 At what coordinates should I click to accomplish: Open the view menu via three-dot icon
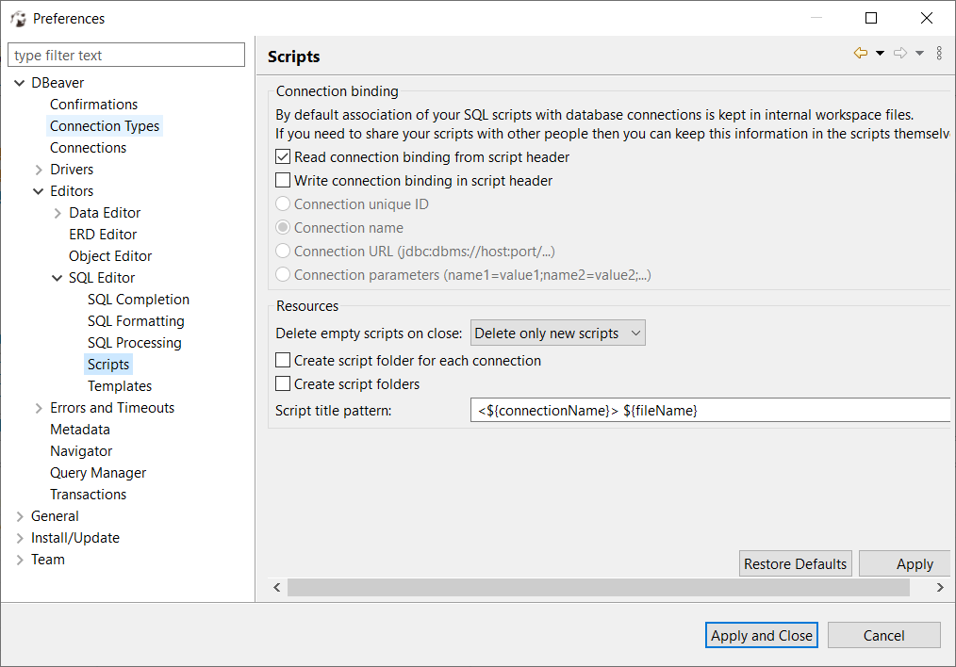point(938,53)
